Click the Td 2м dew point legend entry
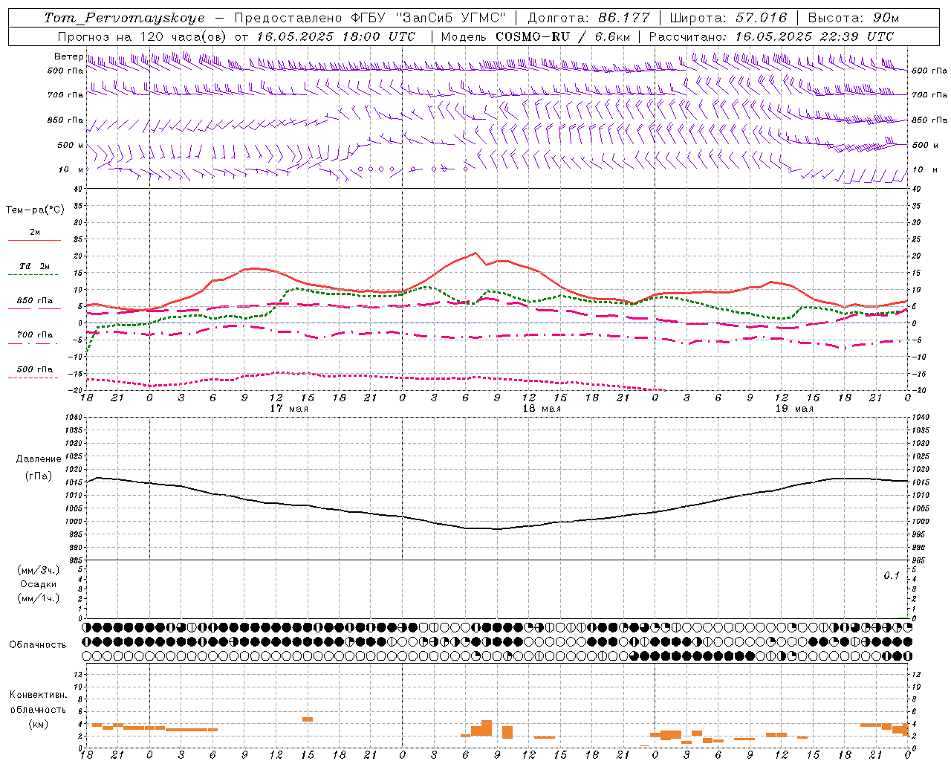This screenshot has width=951, height=761. click(x=34, y=266)
